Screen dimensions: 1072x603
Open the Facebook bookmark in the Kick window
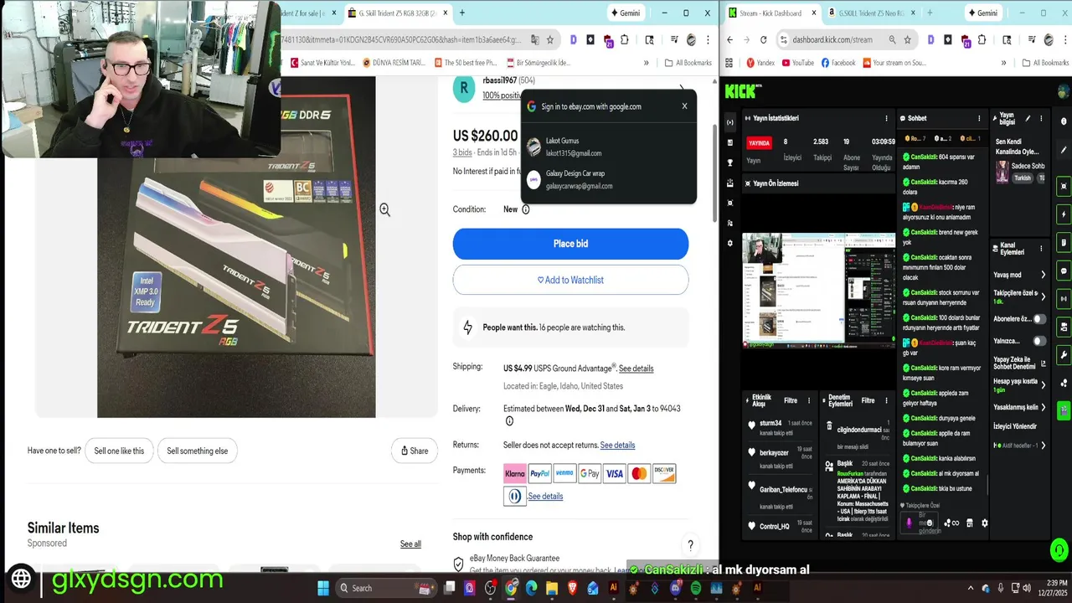pos(837,63)
